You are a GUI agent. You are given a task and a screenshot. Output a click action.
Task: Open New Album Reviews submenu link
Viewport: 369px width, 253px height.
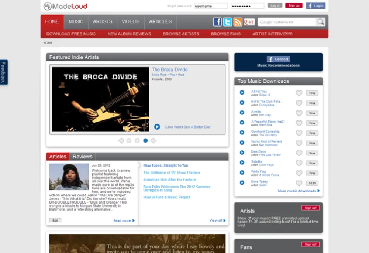[129, 34]
